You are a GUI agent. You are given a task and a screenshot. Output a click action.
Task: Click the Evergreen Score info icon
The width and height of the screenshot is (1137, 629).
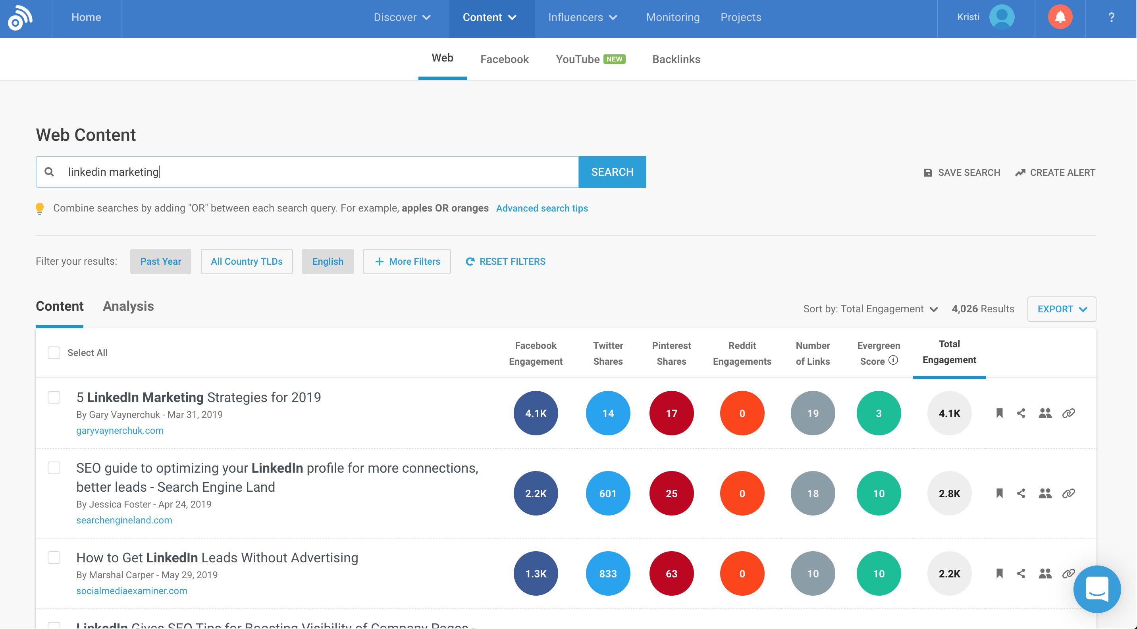click(893, 360)
